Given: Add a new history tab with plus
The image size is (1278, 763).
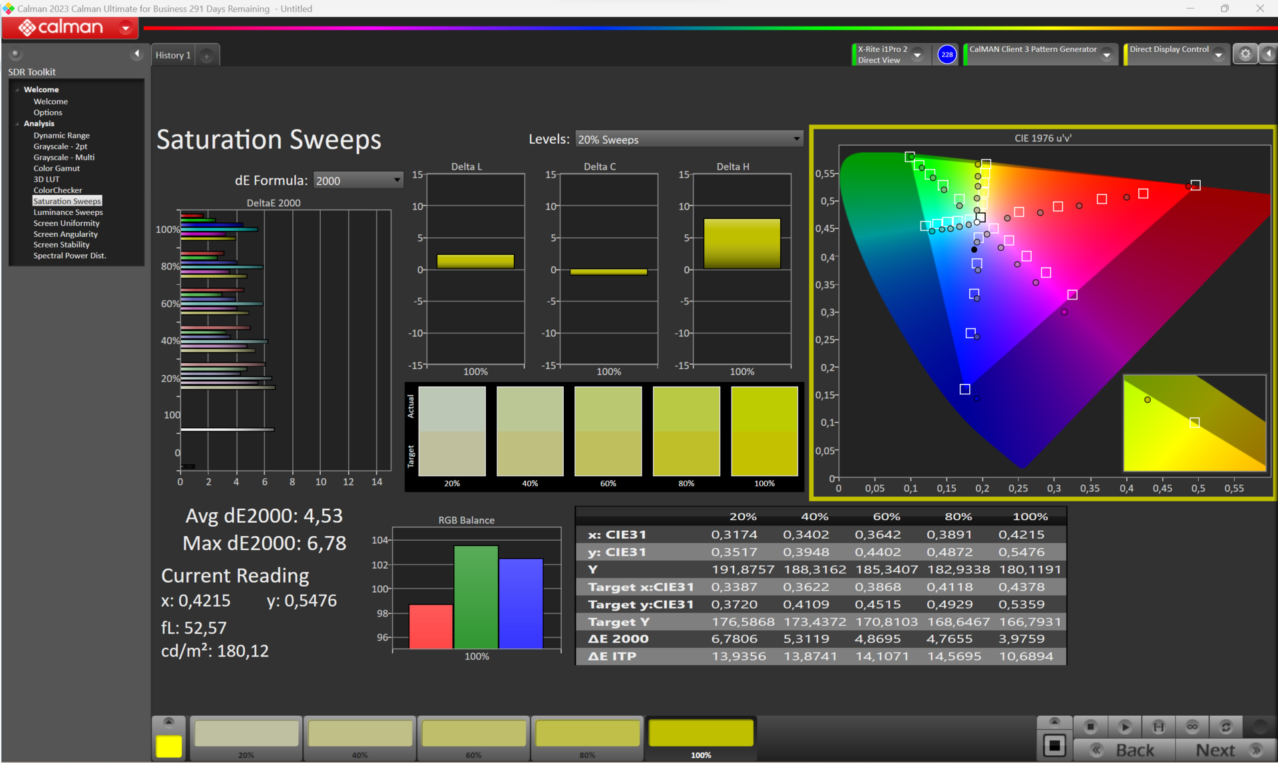Looking at the screenshot, I should [x=207, y=56].
